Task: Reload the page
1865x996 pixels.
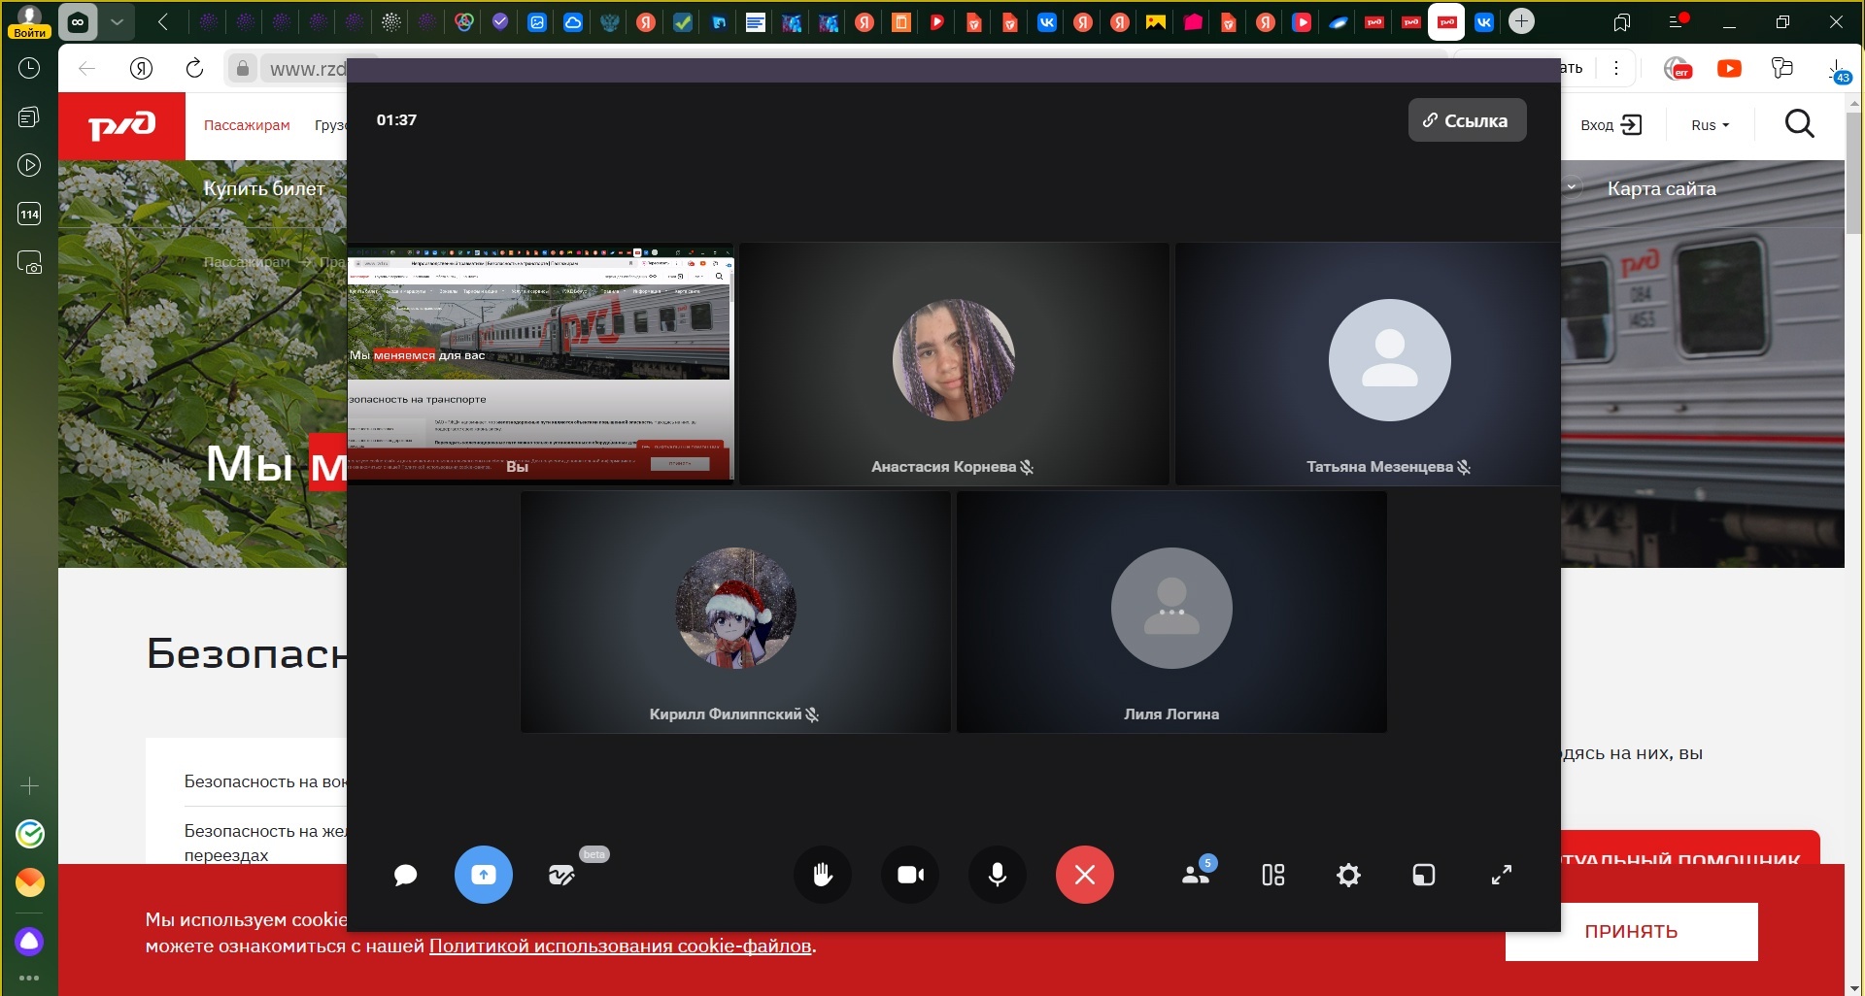Action: pos(194,68)
